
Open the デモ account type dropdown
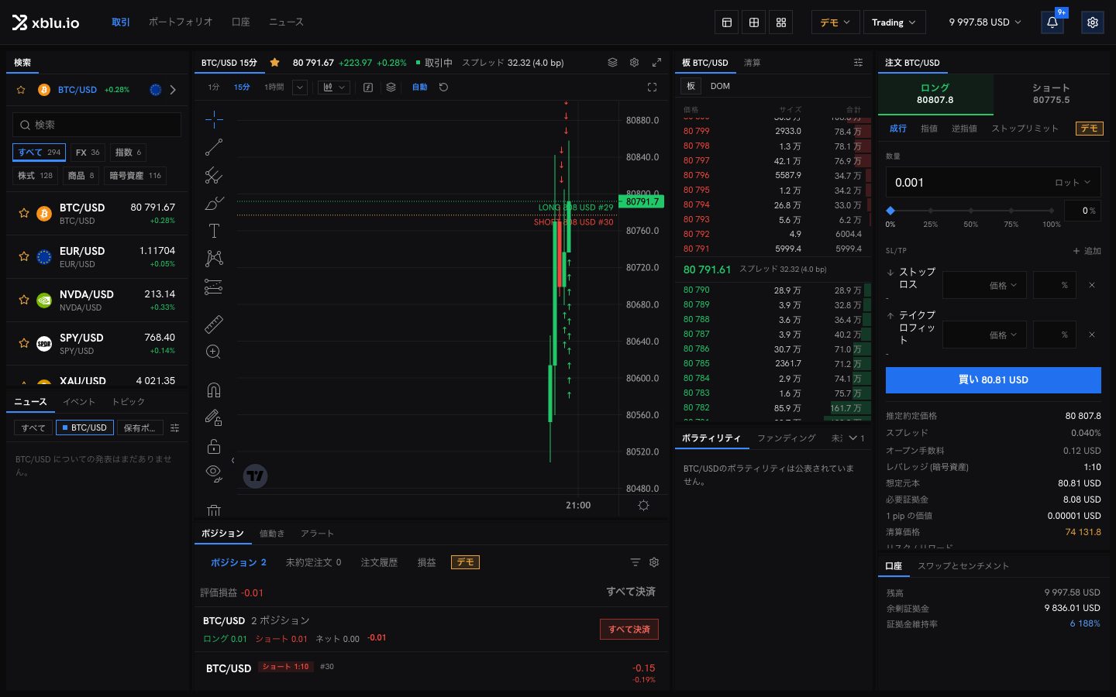coord(835,22)
